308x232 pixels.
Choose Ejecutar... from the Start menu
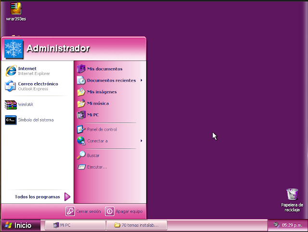pyautogui.click(x=110, y=167)
